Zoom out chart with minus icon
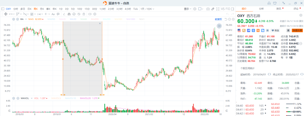 [230, 19]
